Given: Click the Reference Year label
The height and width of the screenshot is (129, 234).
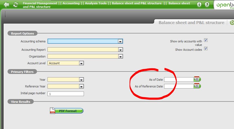Looking at the screenshot, I should (x=35, y=86).
